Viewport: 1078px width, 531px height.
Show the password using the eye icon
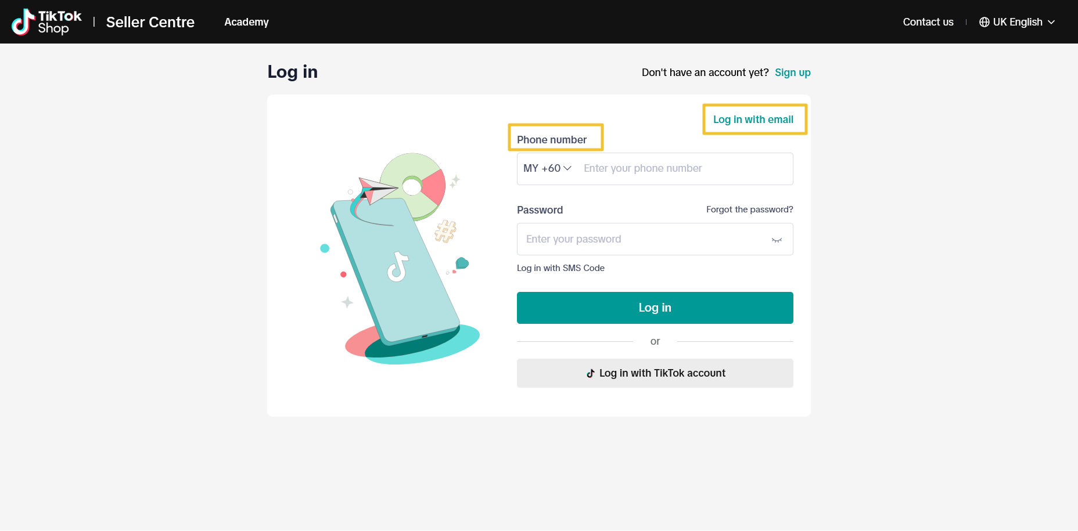pos(777,240)
